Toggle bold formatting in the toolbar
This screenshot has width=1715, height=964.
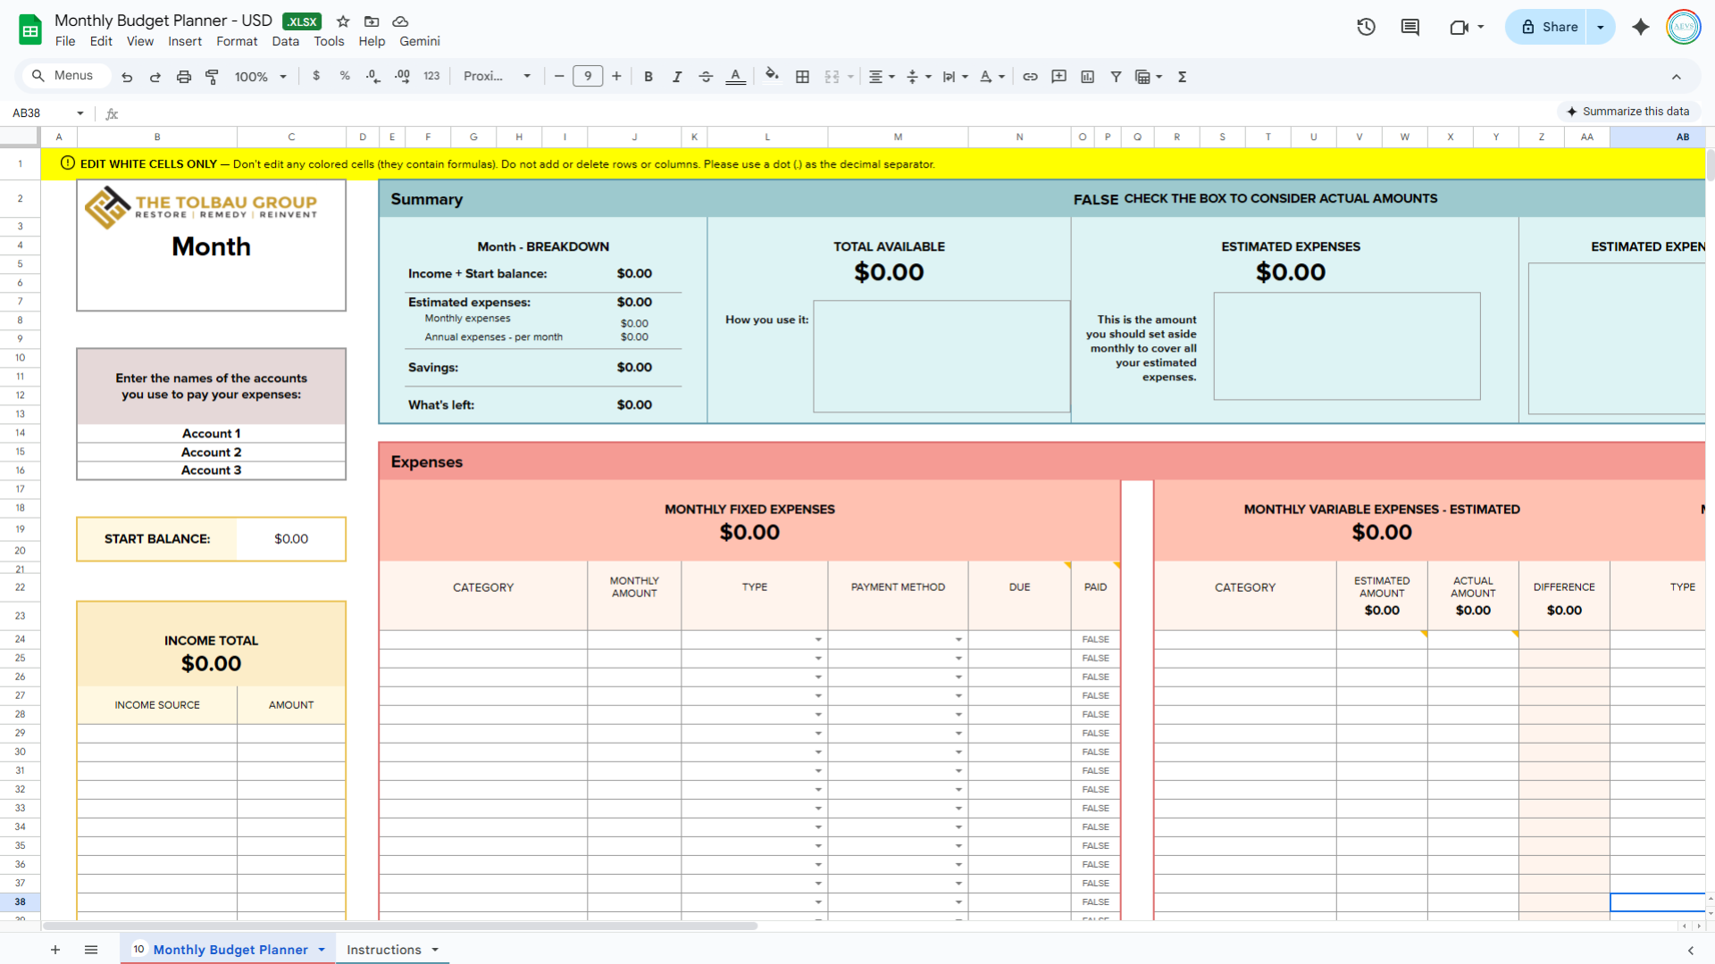pos(648,77)
